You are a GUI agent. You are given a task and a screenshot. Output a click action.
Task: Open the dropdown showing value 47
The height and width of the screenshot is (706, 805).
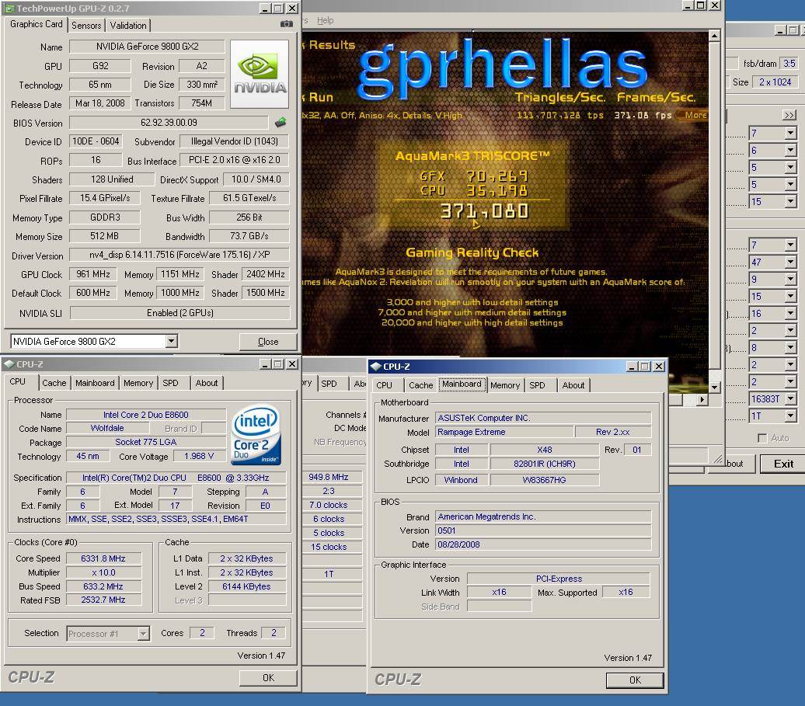point(791,263)
